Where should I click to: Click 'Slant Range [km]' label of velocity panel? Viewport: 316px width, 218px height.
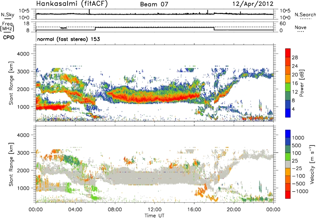[11, 164]
